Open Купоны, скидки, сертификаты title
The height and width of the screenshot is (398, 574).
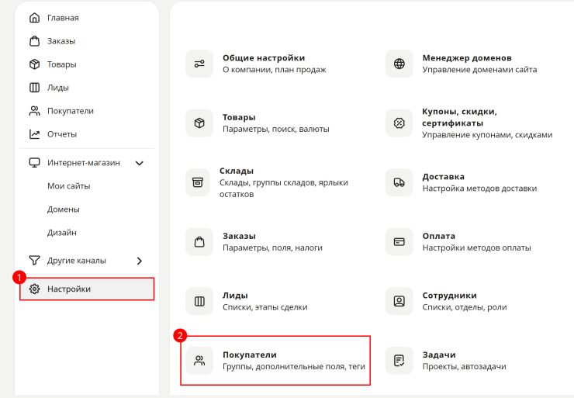pos(459,117)
